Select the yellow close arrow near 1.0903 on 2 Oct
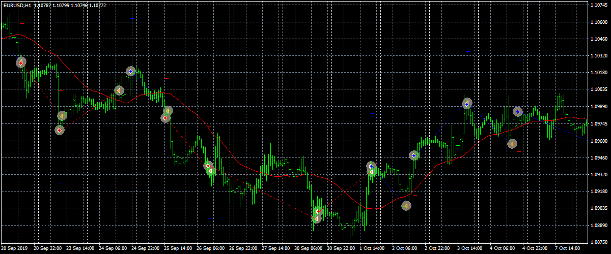The image size is (611, 254). (x=406, y=206)
